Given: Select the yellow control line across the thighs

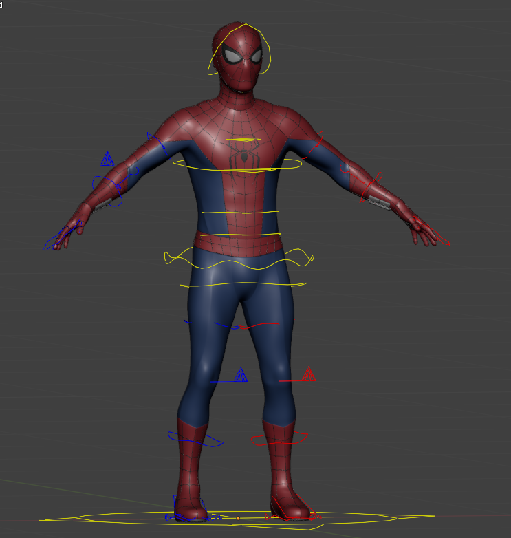Looking at the screenshot, I should (243, 284).
